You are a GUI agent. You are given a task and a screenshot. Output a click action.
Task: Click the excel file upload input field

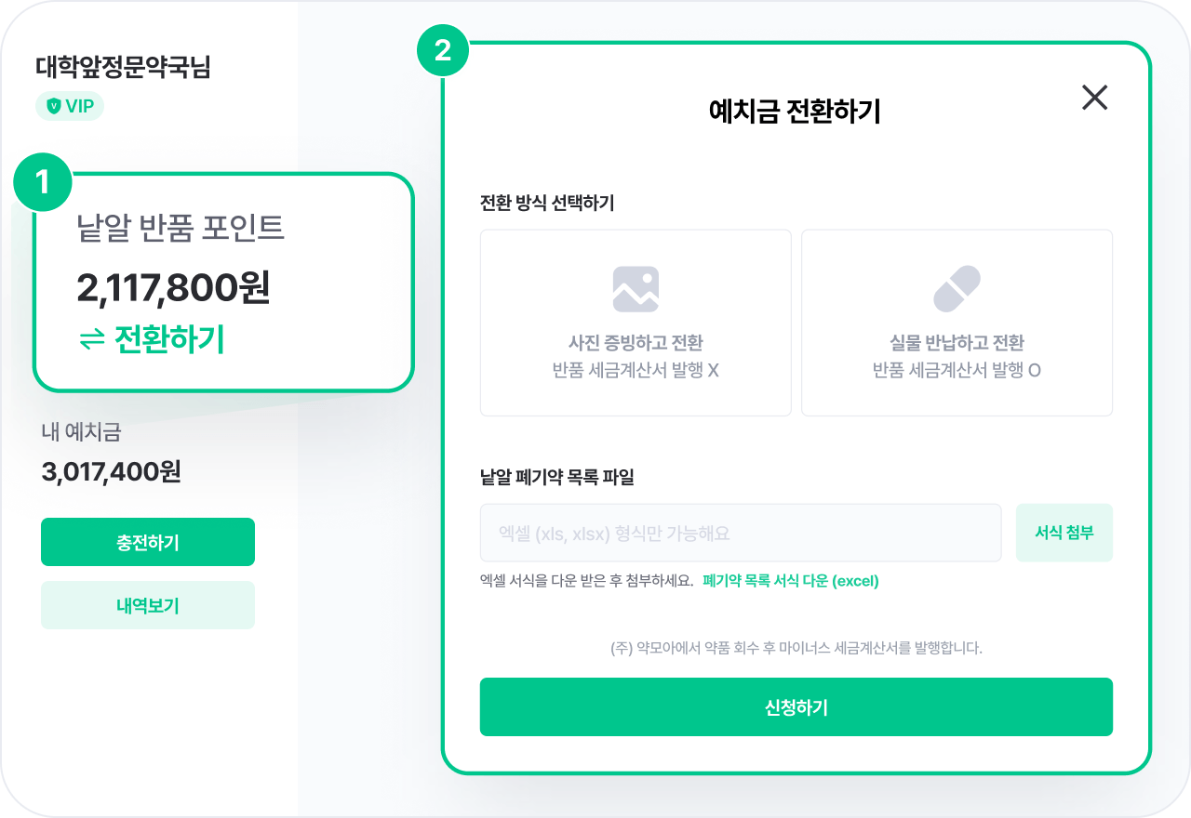pos(742,532)
